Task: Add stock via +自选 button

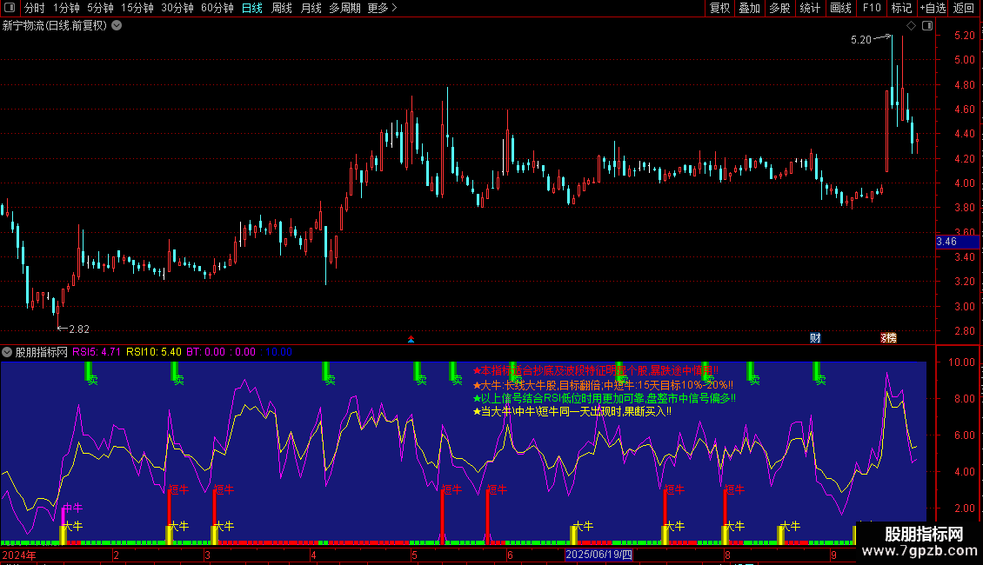Action: pyautogui.click(x=933, y=8)
